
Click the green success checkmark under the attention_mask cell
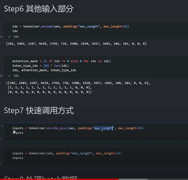pos(9,76)
